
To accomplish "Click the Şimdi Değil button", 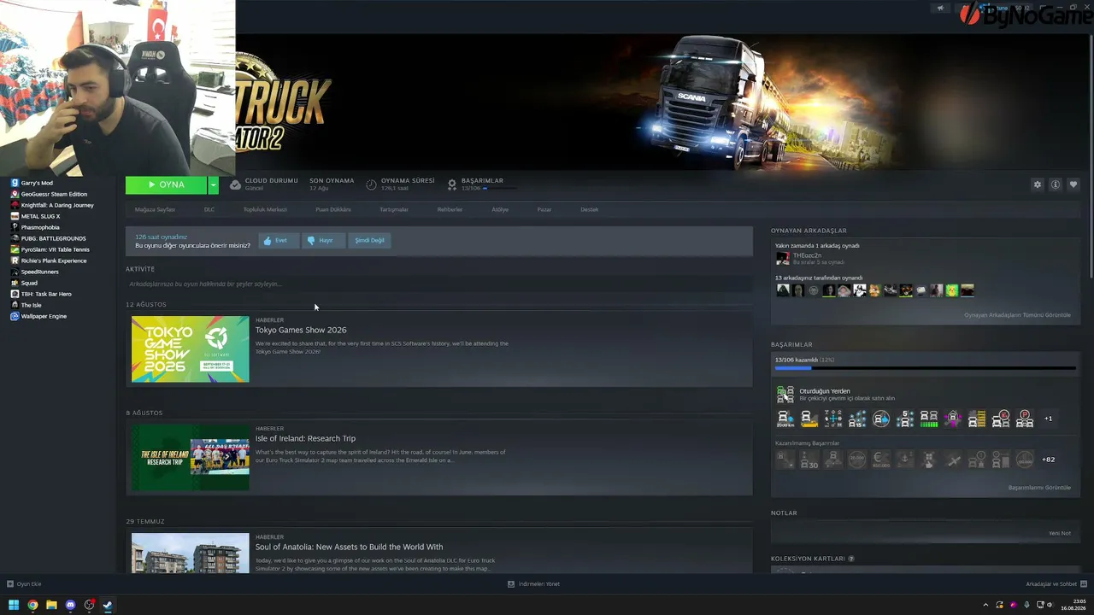I will point(369,241).
